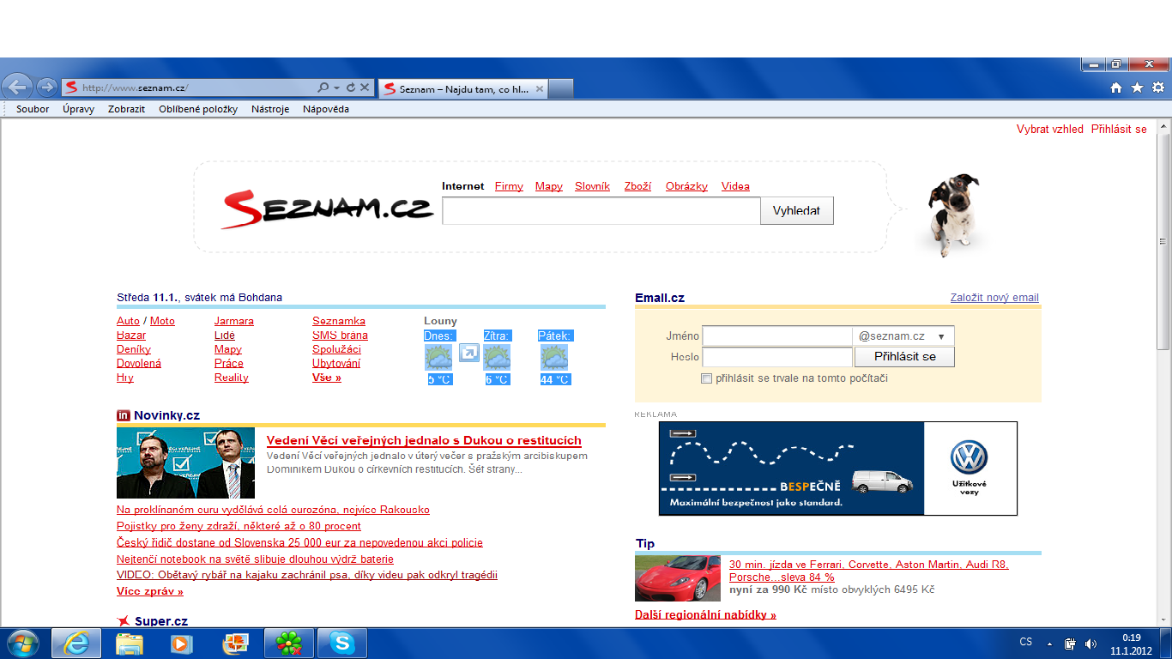Click the Stop (X) icon in address bar
1172x659 pixels.
click(x=365, y=88)
